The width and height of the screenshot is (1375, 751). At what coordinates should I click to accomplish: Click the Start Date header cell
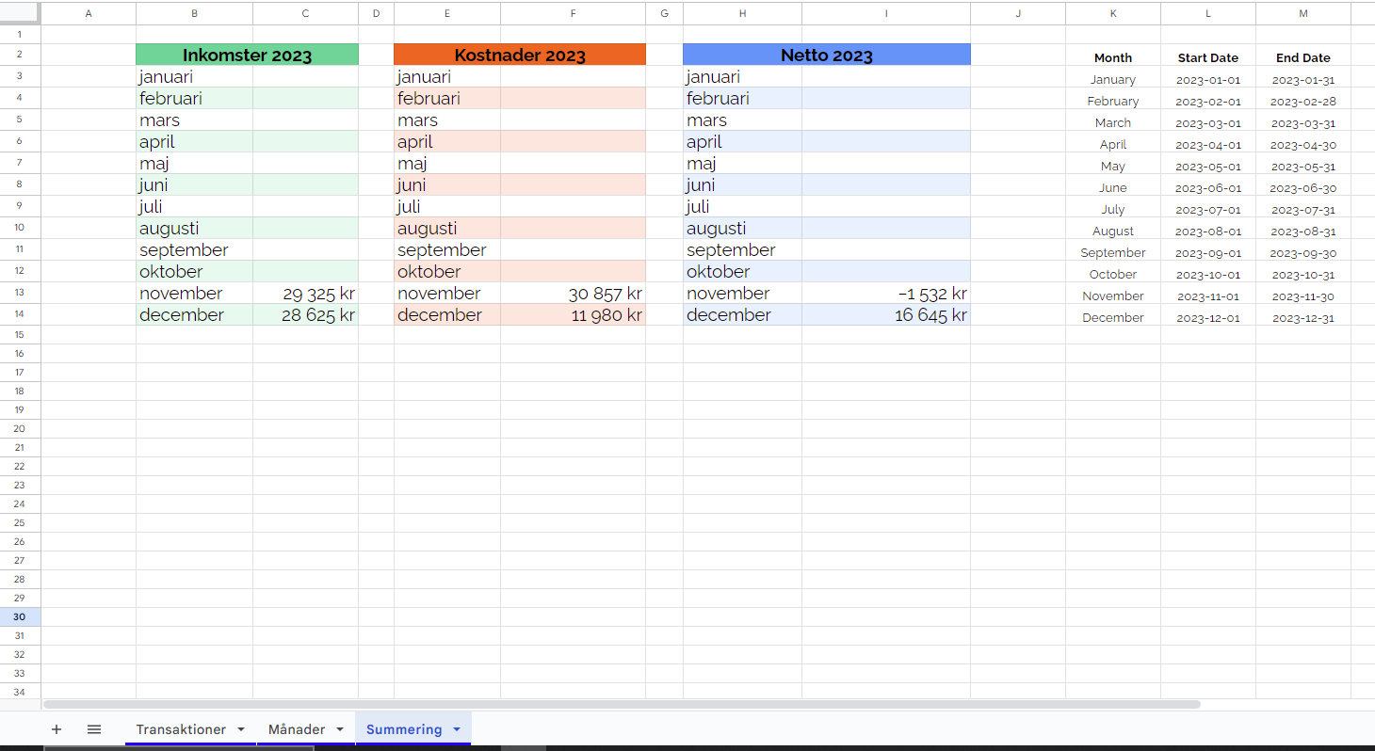[1207, 57]
